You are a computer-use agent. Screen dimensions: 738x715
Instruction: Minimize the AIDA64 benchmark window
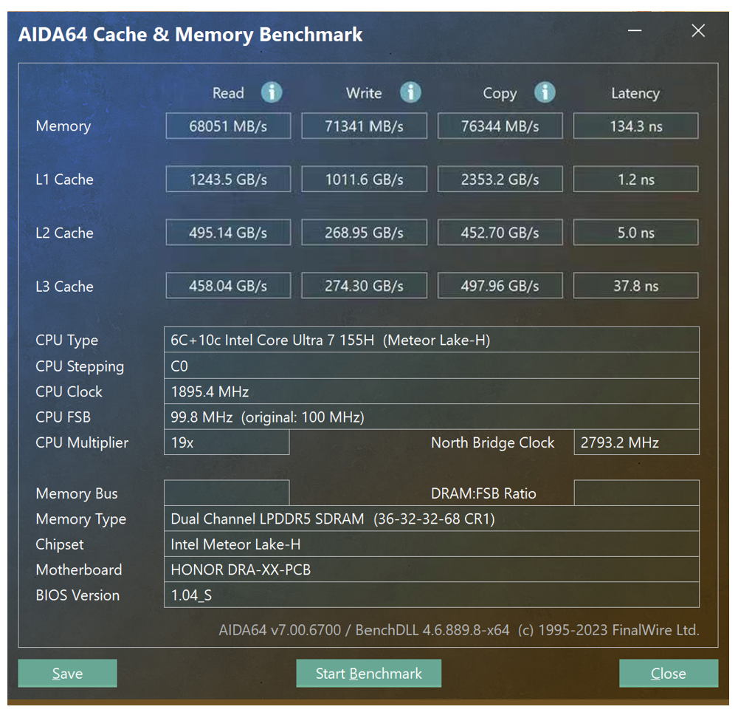point(635,30)
